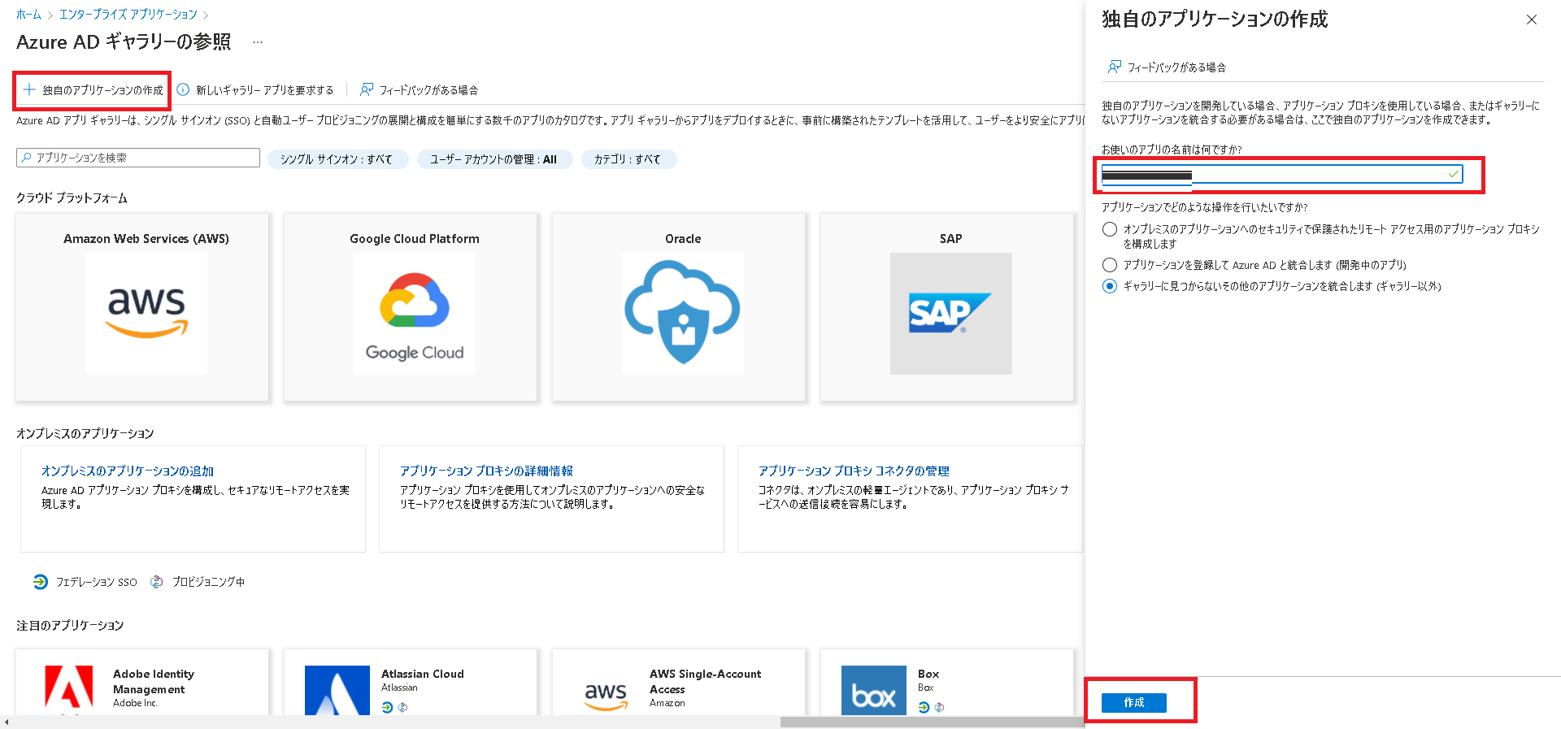Open the category filter dropdown

click(x=628, y=159)
